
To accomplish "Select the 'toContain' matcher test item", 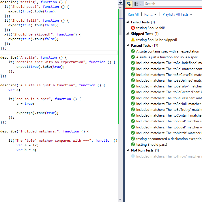I will point(169,115).
